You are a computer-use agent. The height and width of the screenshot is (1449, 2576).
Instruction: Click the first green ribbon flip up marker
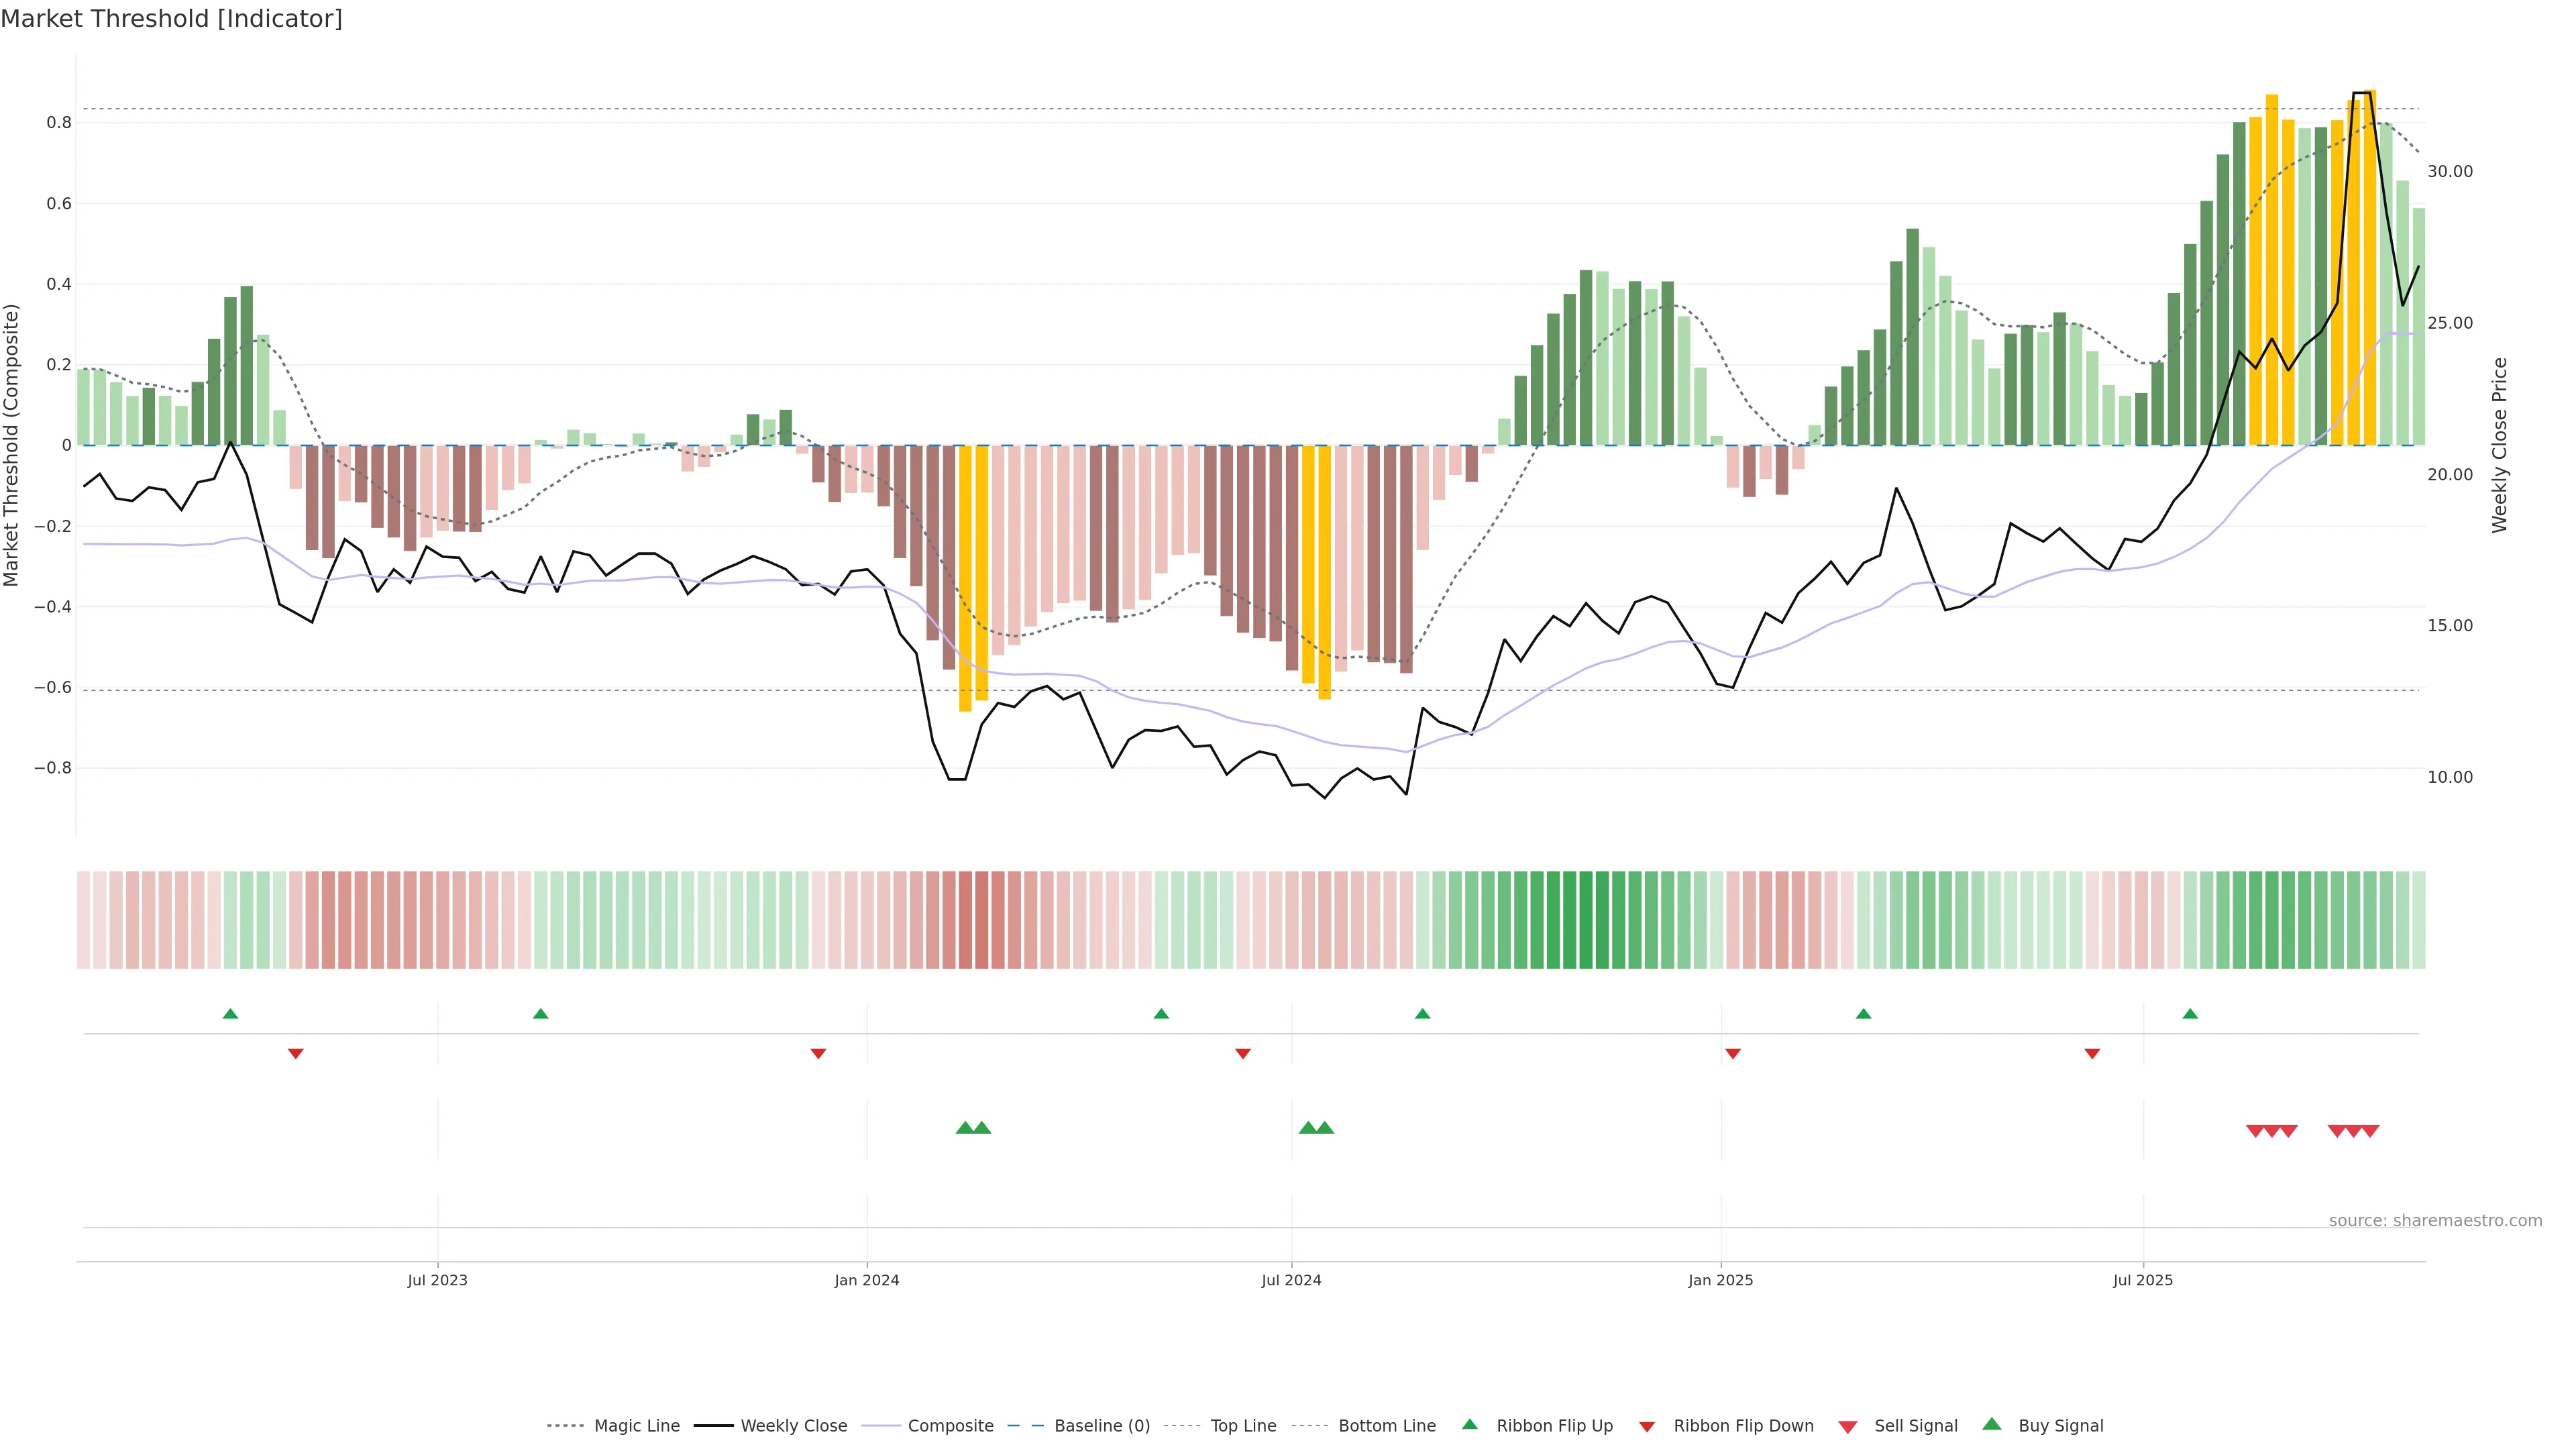click(x=230, y=1014)
